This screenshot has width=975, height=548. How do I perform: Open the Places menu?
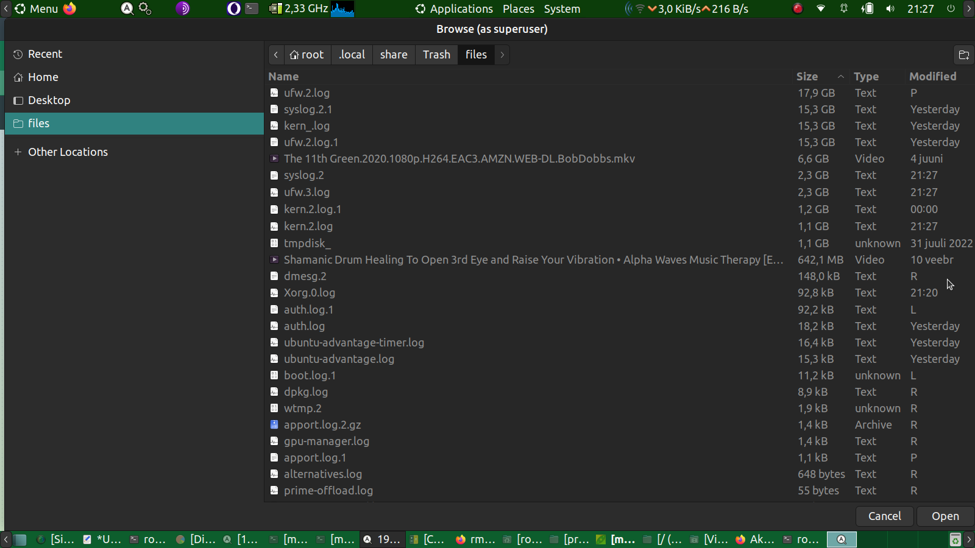pos(519,9)
